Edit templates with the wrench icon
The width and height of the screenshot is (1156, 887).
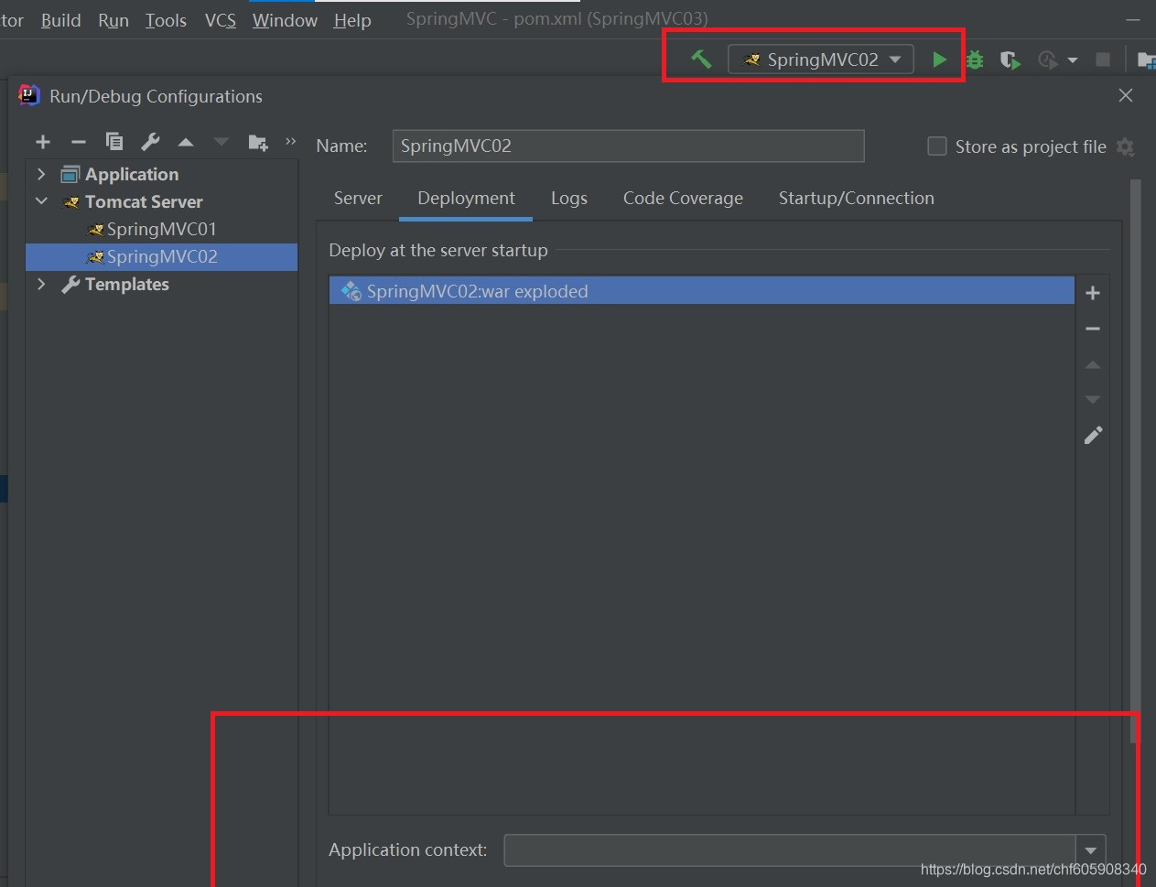tap(150, 142)
